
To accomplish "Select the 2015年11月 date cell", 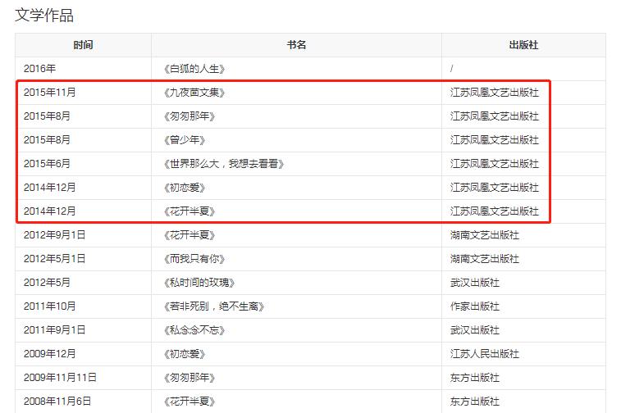I will click(49, 93).
